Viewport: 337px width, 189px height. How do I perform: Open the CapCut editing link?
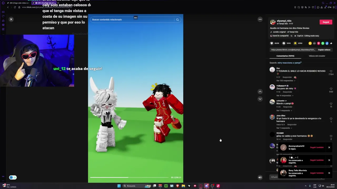tap(307, 36)
